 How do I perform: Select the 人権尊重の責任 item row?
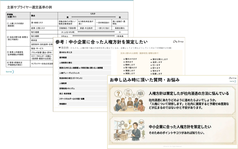pyautogui.click(x=84, y=63)
